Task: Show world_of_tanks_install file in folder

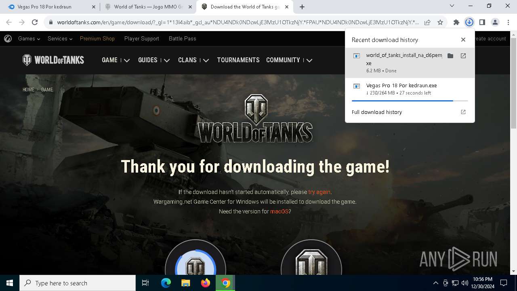Action: point(450,56)
